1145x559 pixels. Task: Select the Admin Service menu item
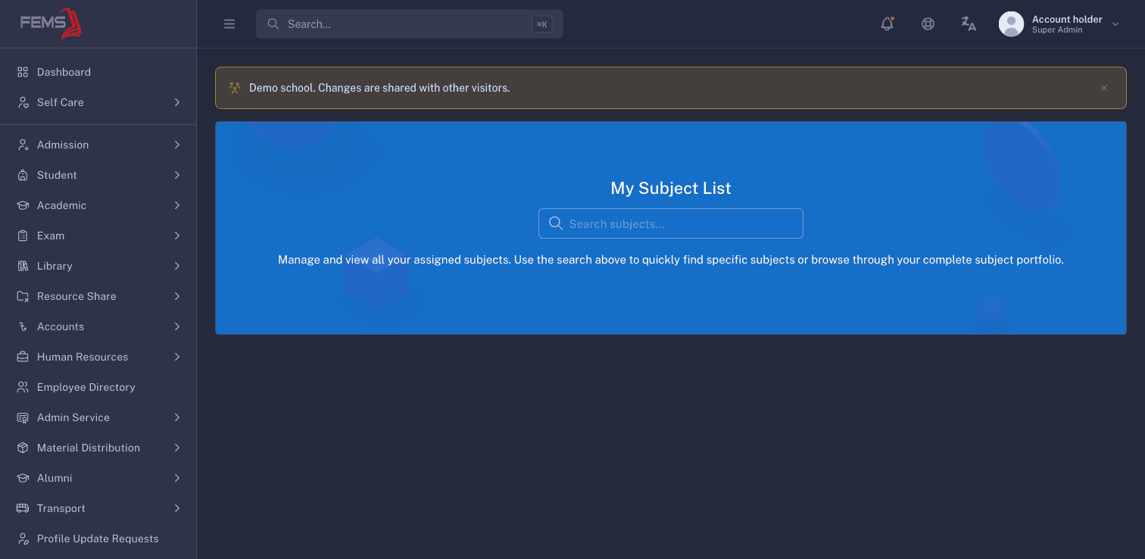98,417
